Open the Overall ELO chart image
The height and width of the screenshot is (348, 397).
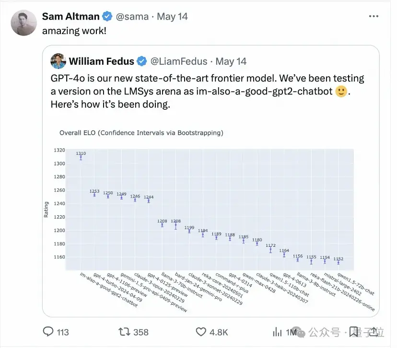(211, 216)
